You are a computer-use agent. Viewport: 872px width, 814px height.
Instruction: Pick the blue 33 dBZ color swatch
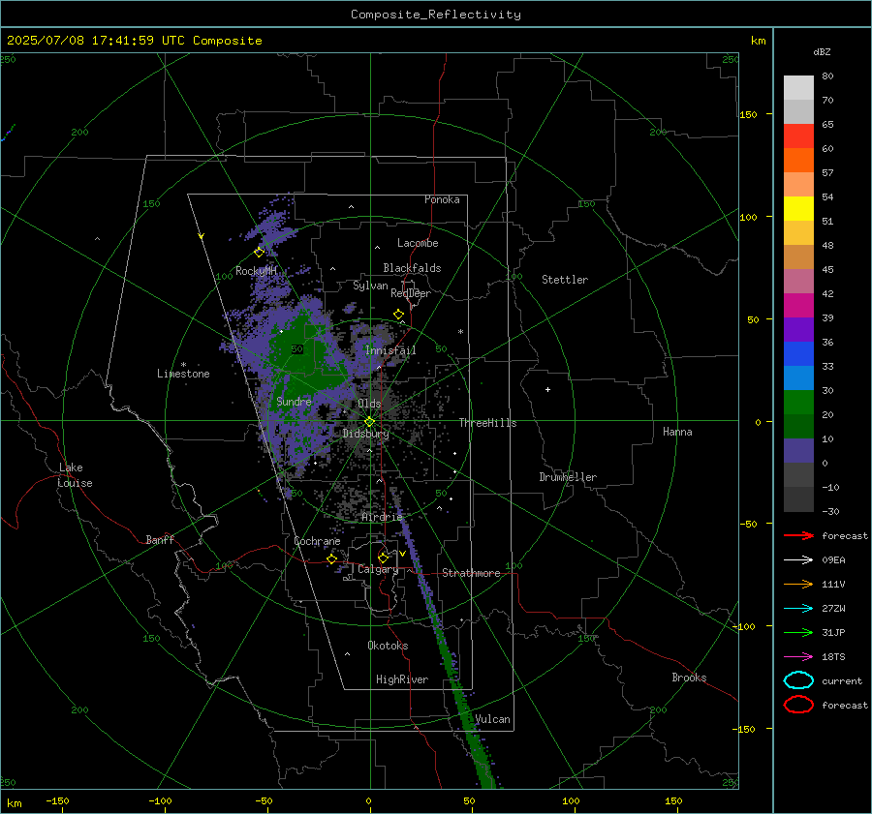[x=798, y=354]
